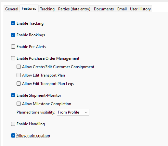
Task: Check Allow Milestone Completion option
Action: pos(19,104)
